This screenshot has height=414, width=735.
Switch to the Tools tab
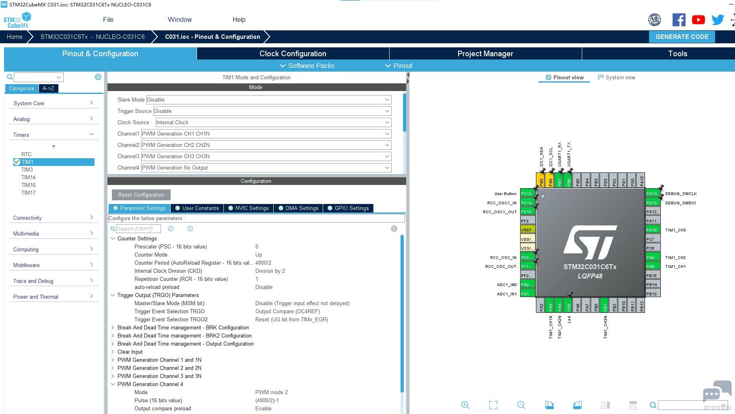677,53
